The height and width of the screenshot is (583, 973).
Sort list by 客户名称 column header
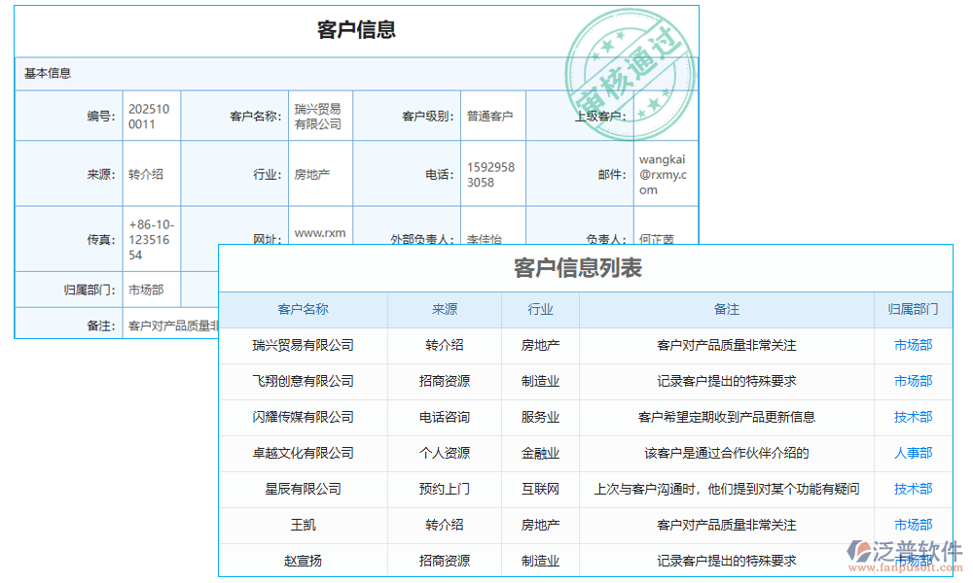302,309
